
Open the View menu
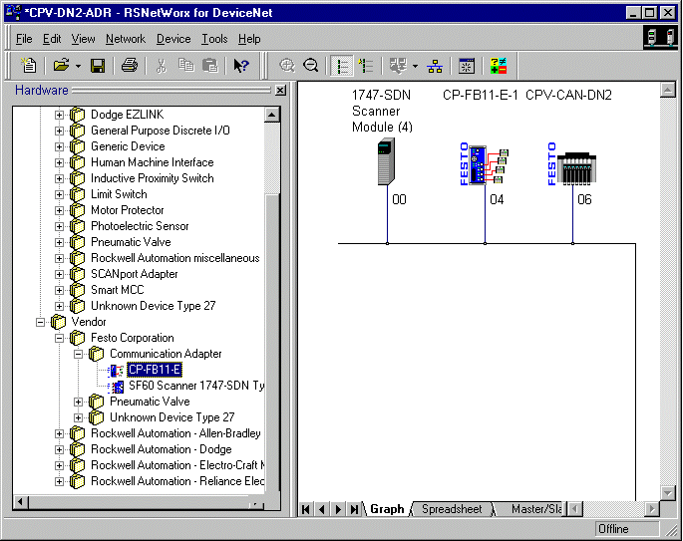click(x=83, y=39)
